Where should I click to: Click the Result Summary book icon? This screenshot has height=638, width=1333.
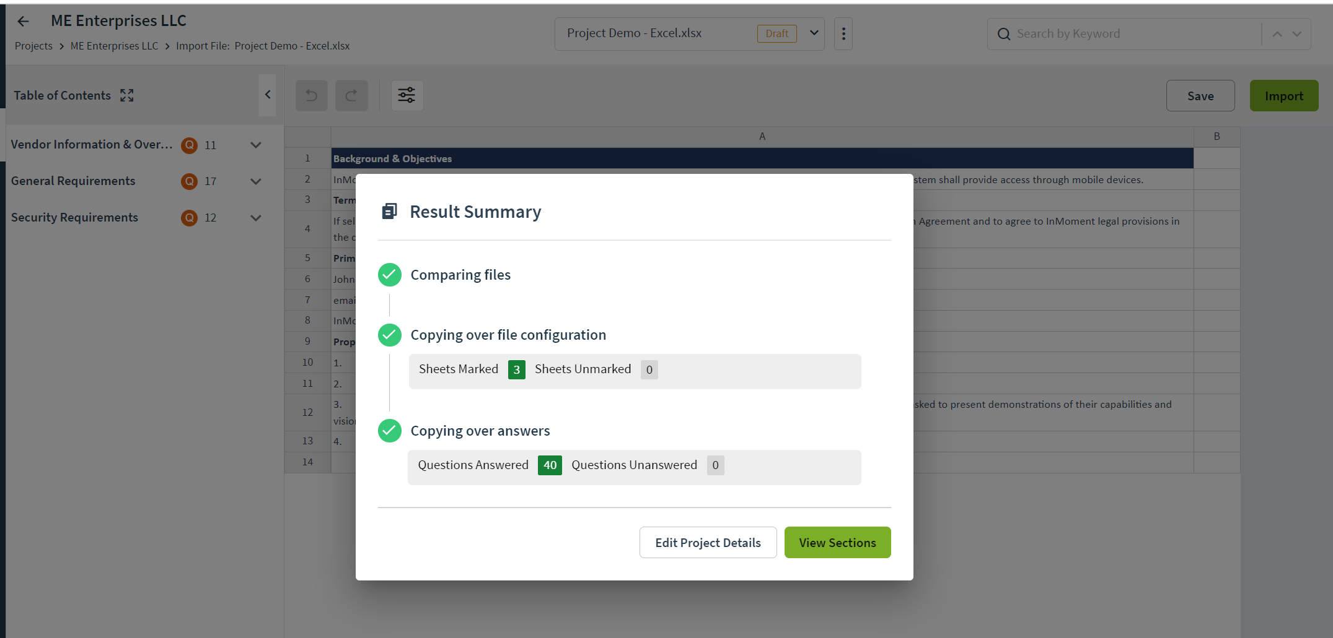tap(389, 211)
